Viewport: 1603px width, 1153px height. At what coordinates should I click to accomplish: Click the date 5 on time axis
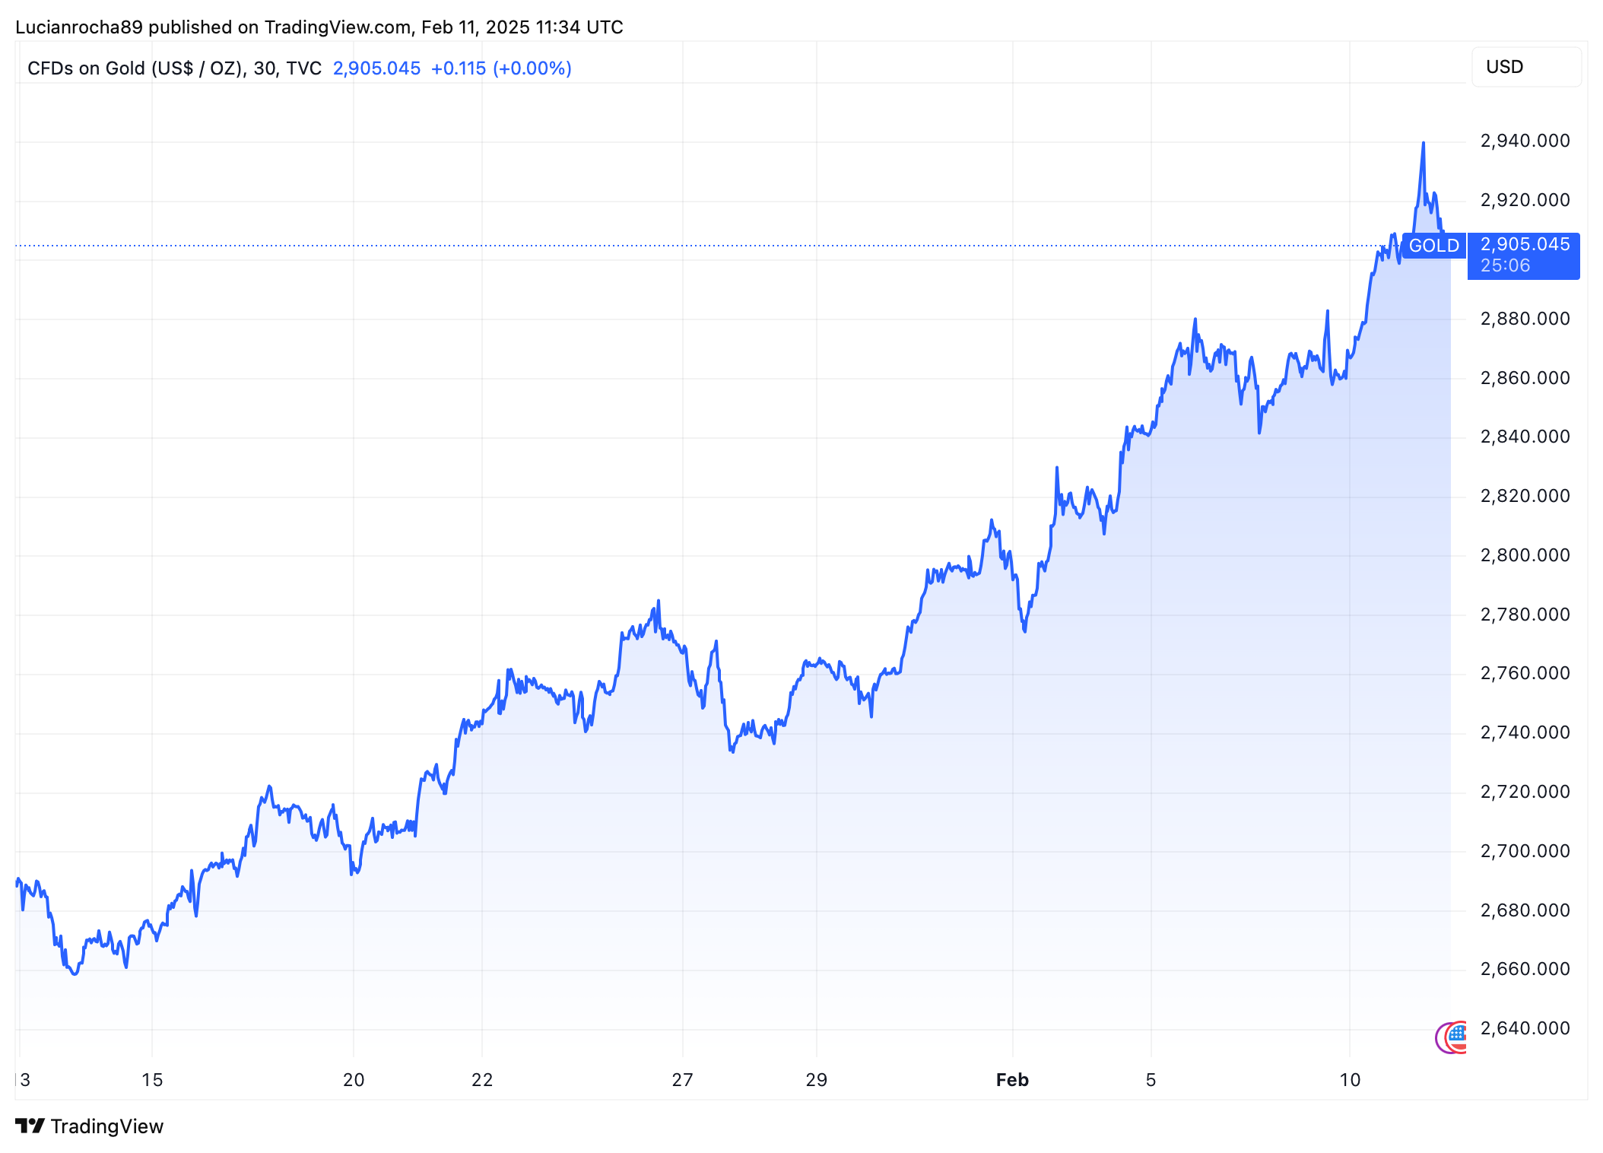coord(1151,1080)
